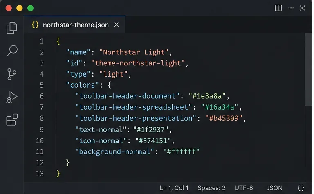Click the "#16a34a" color value
The image size is (314, 194).
coord(220,107)
